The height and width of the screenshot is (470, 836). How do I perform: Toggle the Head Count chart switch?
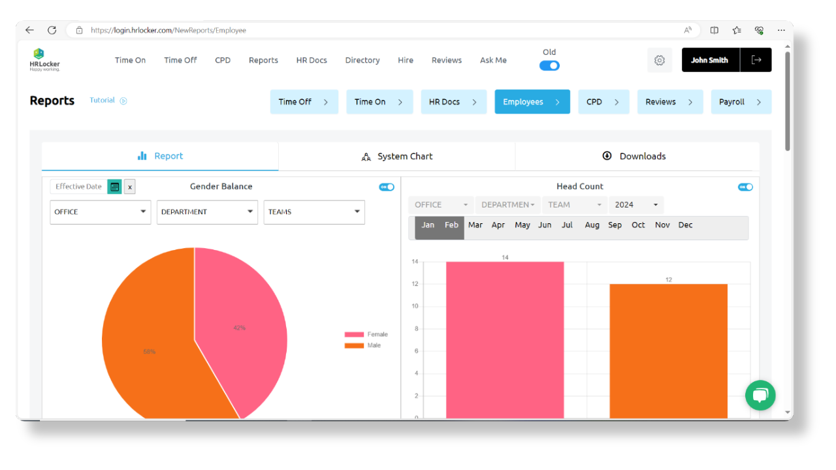click(745, 187)
